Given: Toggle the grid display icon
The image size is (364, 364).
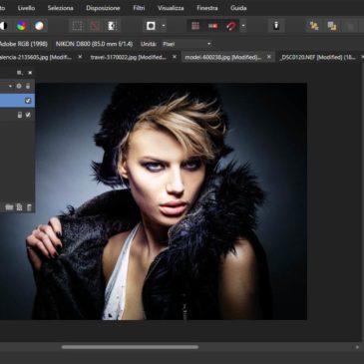Looking at the screenshot, I should 195,26.
